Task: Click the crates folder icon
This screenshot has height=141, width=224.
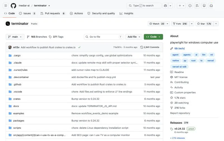Action: (10, 99)
